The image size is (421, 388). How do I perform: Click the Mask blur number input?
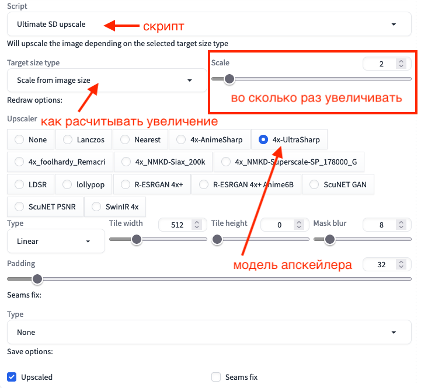pyautogui.click(x=382, y=224)
